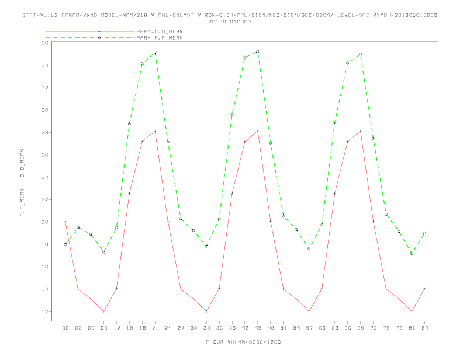463x357 pixels.
Task: Click x-axis forecast hour label 42
Action: 245,328
